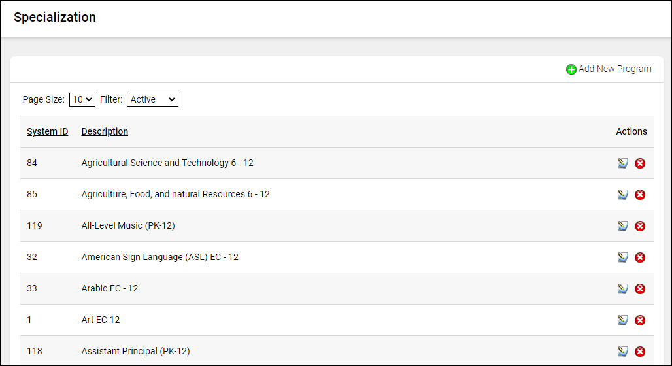The height and width of the screenshot is (366, 672).
Task: Click the Add New Program link text
Action: click(x=614, y=69)
